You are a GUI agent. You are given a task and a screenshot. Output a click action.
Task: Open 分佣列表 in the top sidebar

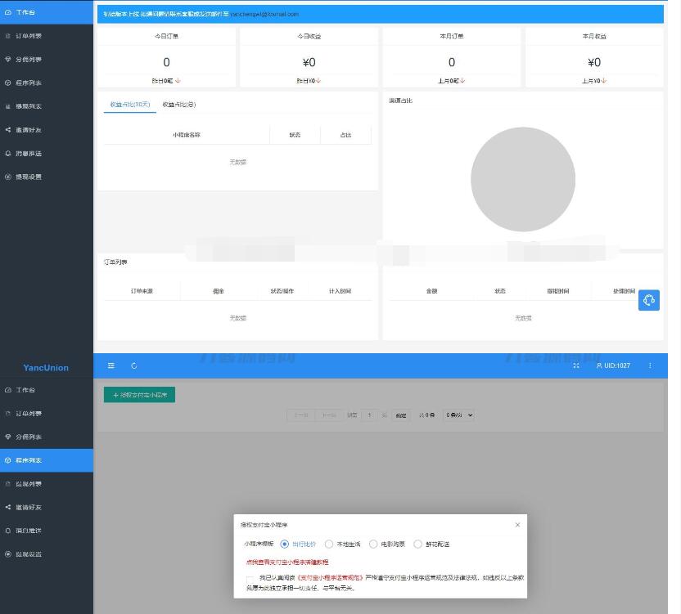(29, 60)
